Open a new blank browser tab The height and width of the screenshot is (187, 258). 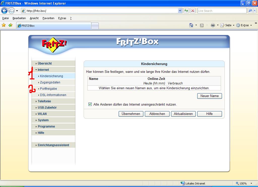tap(95, 26)
